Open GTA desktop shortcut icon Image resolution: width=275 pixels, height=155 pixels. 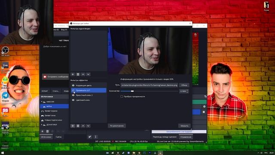pos(5,127)
